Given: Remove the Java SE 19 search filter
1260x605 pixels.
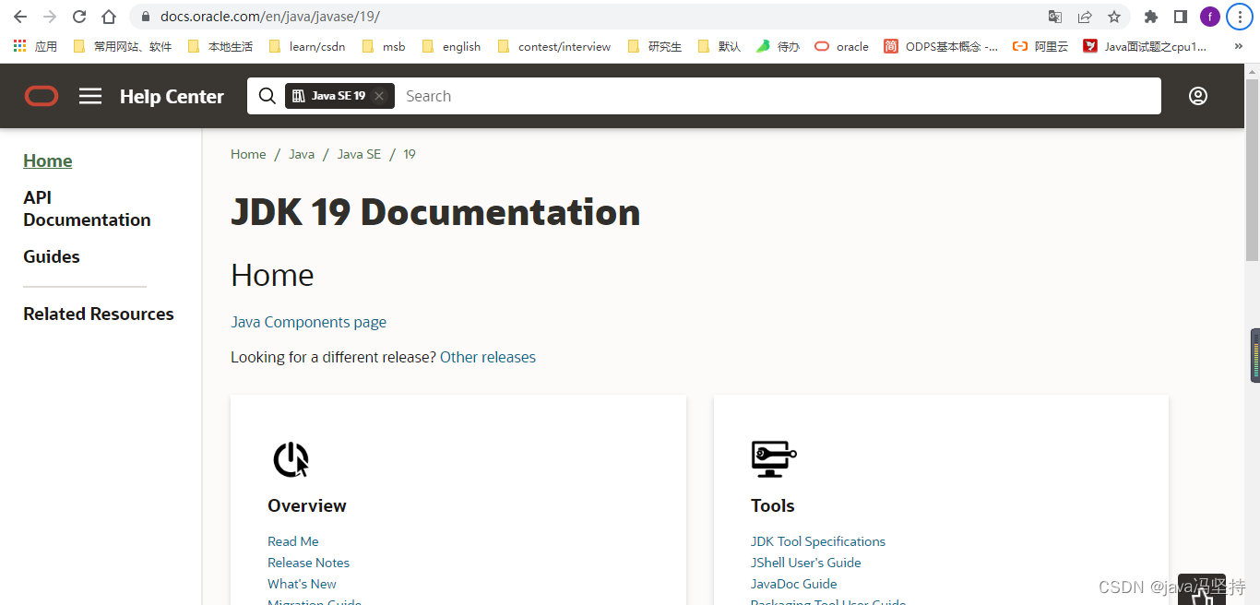Looking at the screenshot, I should click(378, 96).
